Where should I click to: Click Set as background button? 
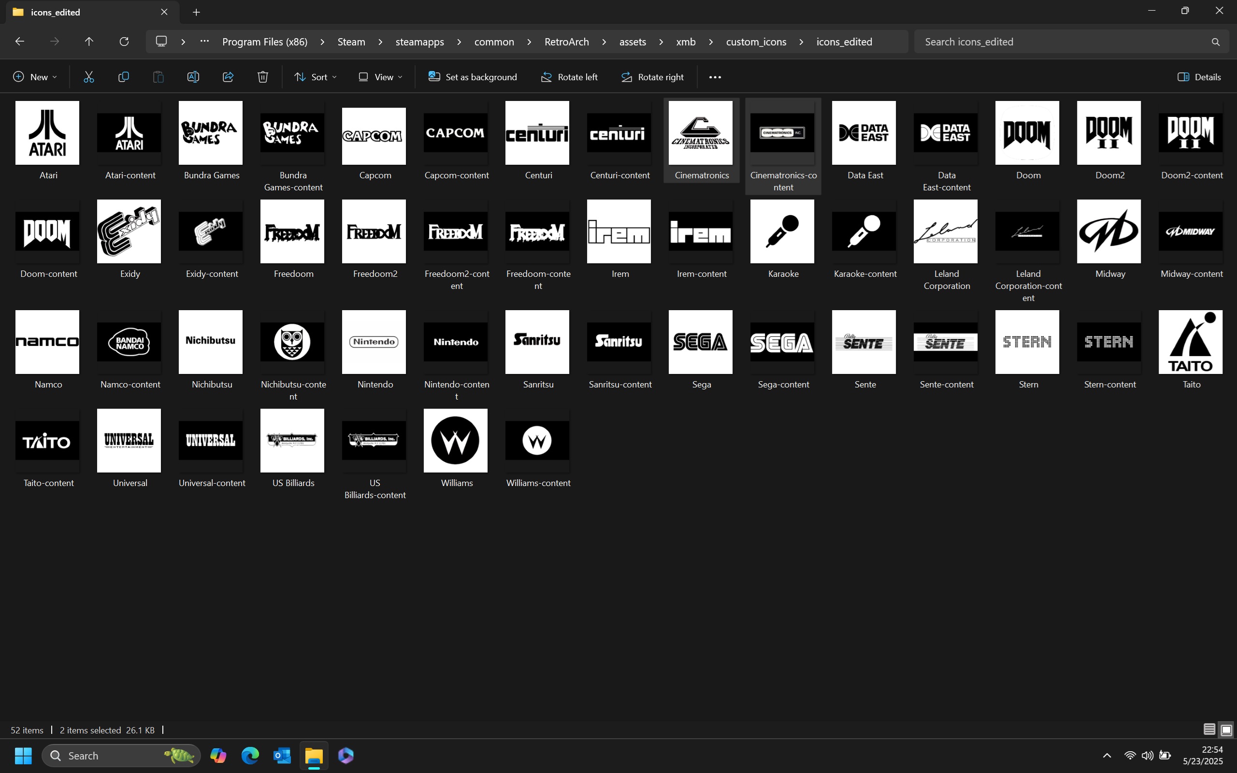point(472,77)
